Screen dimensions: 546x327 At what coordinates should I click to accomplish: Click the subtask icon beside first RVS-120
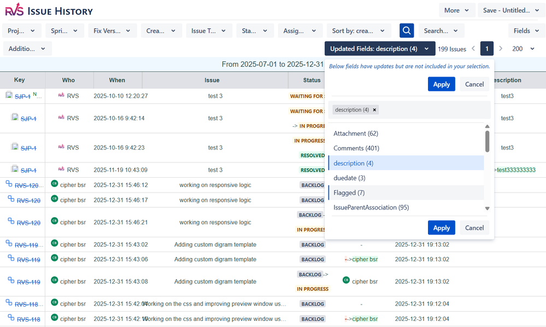(9, 184)
